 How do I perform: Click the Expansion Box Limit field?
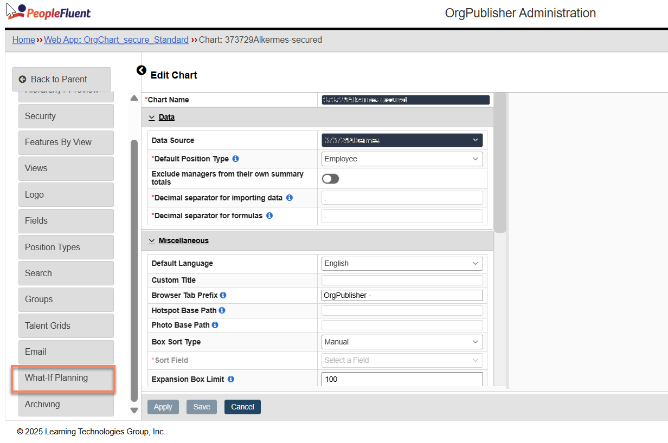tap(402, 379)
